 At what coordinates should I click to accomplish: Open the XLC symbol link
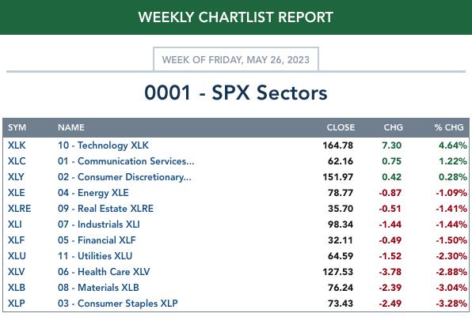tap(17, 161)
